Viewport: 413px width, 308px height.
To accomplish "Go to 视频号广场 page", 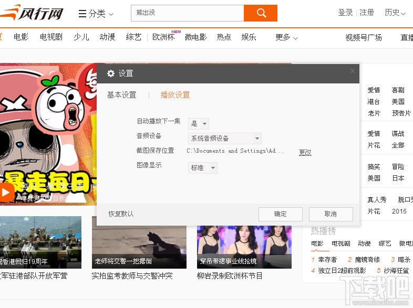I will click(x=364, y=37).
